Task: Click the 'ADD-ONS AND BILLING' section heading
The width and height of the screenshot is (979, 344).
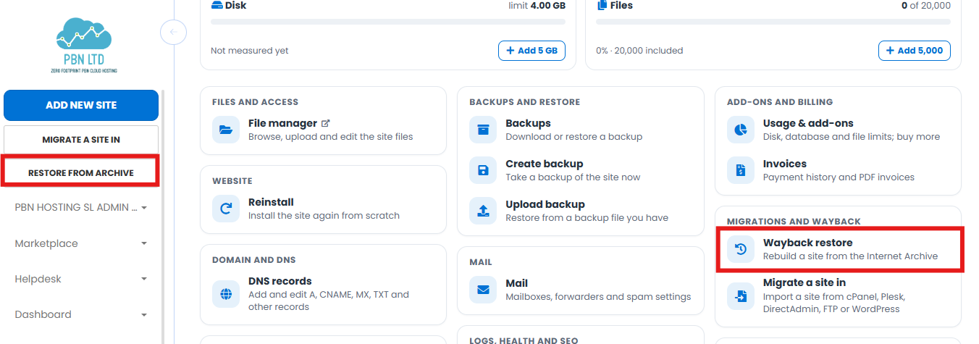Action: [780, 102]
